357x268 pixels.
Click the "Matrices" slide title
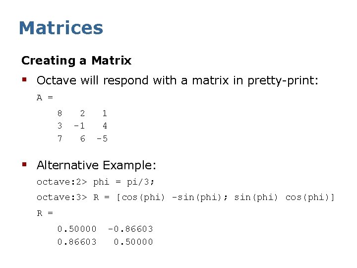point(60,28)
